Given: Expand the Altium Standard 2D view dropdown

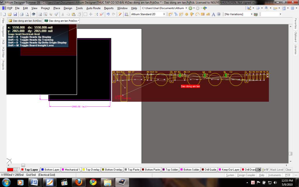Looking at the screenshot, I should pyautogui.click(x=164, y=14).
